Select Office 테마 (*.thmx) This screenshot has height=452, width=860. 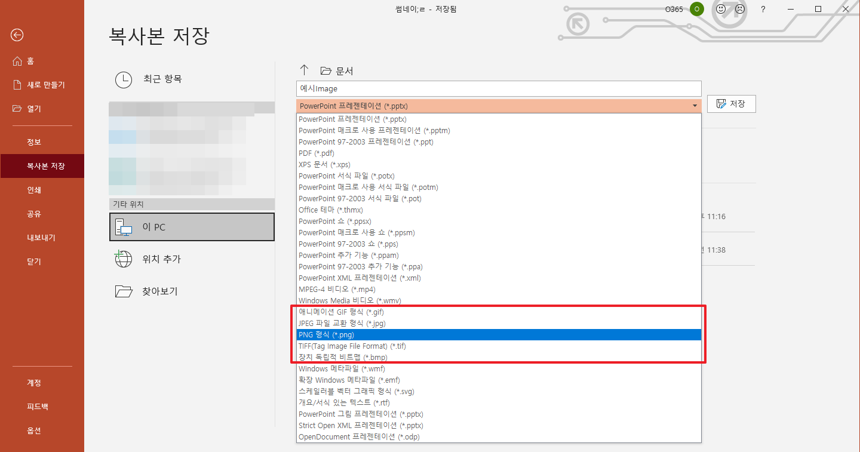(499, 210)
